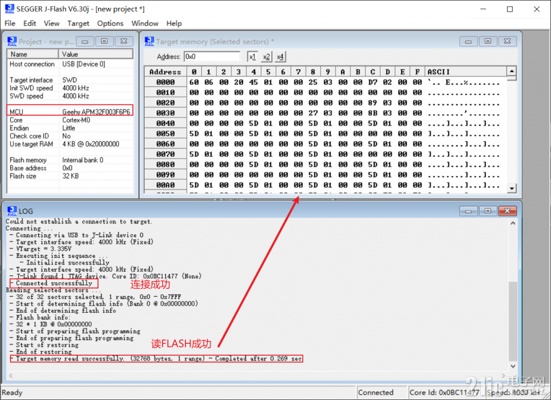Viewport: 551px width, 400px height.
Task: Select the Flash size value "32 KB"
Action: pyautogui.click(x=70, y=176)
